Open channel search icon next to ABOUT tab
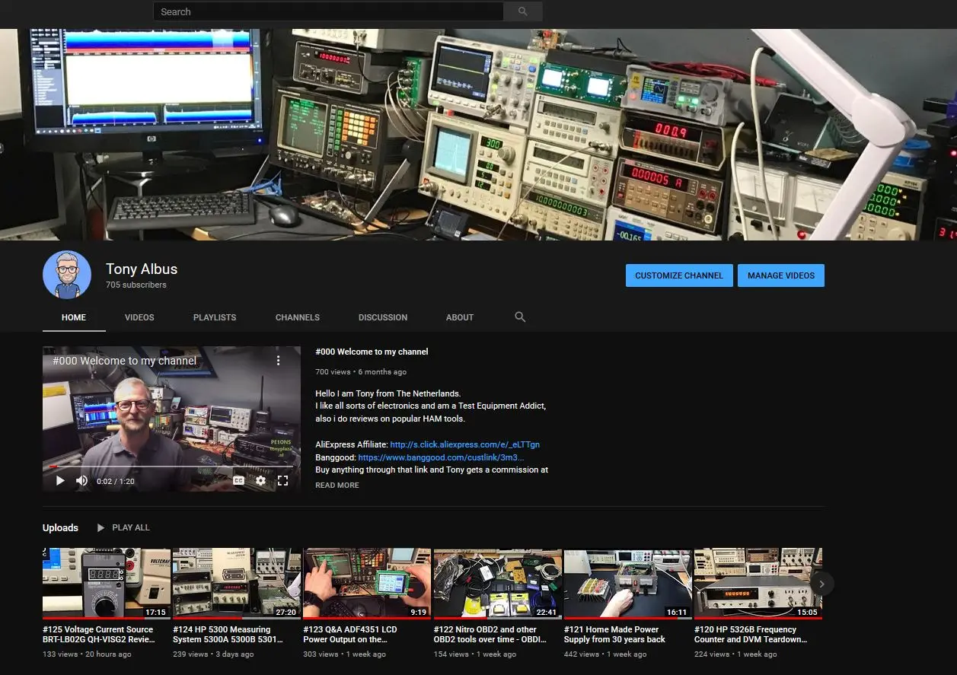Image resolution: width=957 pixels, height=675 pixels. (x=520, y=317)
